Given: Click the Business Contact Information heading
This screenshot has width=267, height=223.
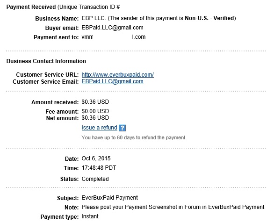Looking at the screenshot, I should click(x=46, y=61).
